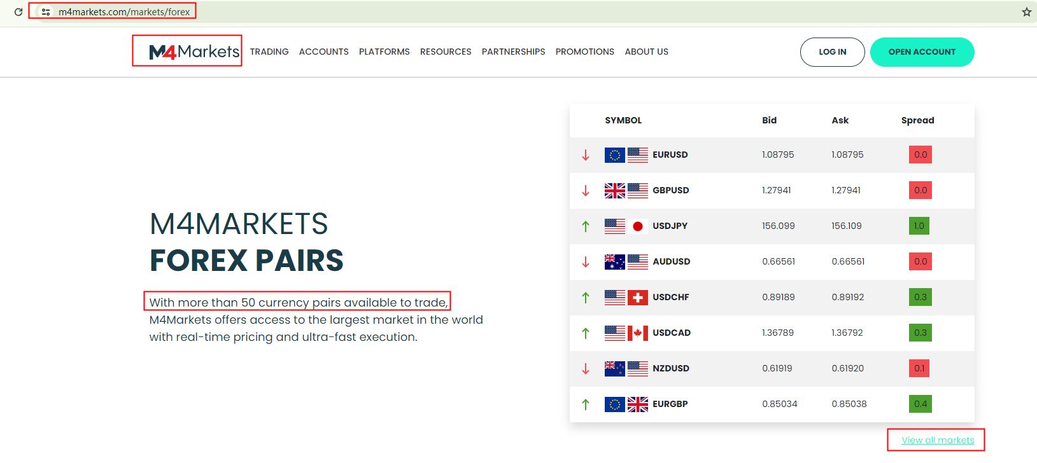Viewport: 1037px width, 463px height.
Task: Click the Swiss flag in the USDCHF row
Action: (x=638, y=297)
